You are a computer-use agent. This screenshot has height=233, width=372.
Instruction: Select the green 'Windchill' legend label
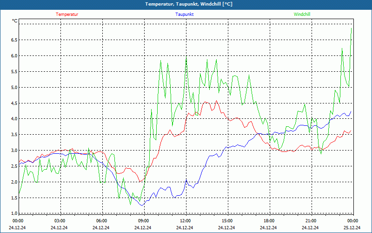coord(302,14)
